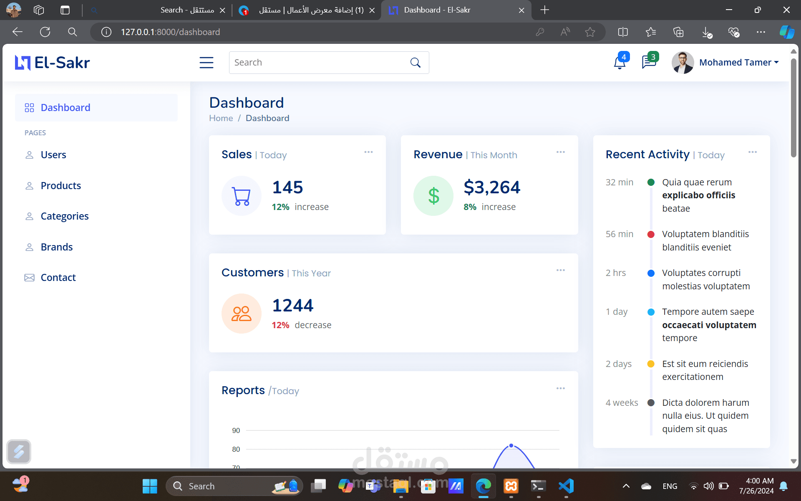Add page to favorites star icon
Image resolution: width=801 pixels, height=501 pixels.
click(590, 32)
